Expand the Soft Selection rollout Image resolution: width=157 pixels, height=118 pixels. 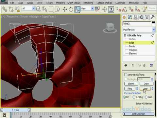click(138, 114)
